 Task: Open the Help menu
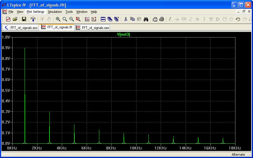(94, 12)
